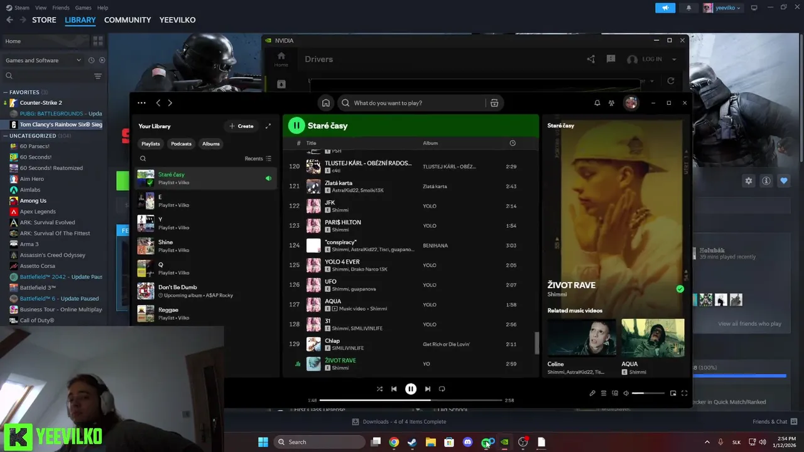Open Discord from Windows taskbar

tap(467, 442)
